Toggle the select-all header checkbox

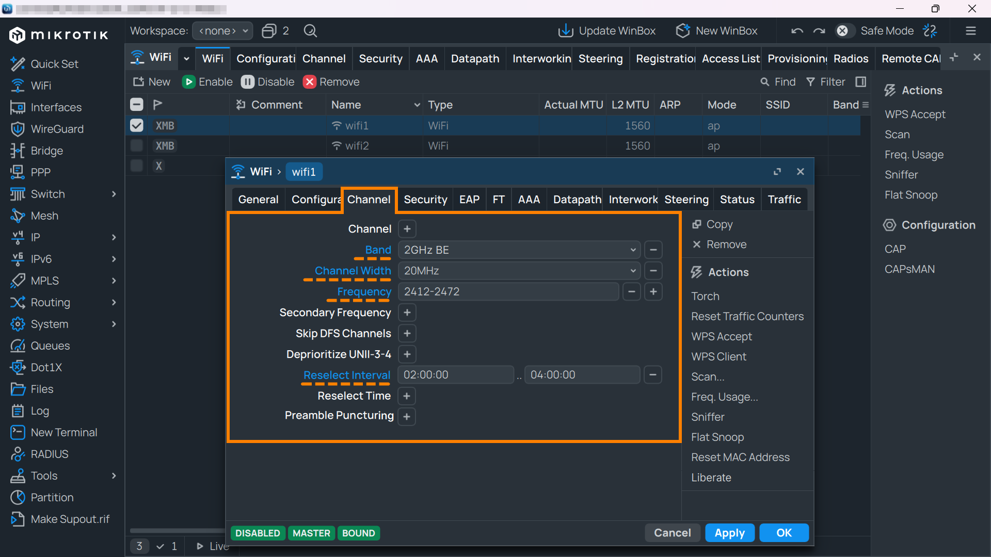[137, 105]
